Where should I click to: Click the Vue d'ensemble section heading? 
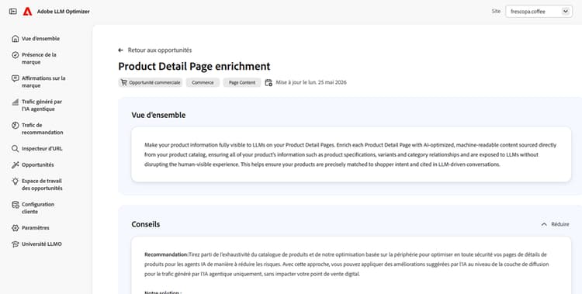tap(158, 115)
